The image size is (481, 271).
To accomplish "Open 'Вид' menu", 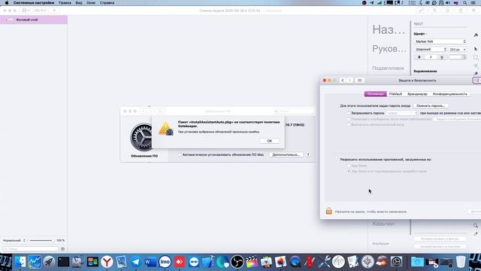I will point(79,3).
